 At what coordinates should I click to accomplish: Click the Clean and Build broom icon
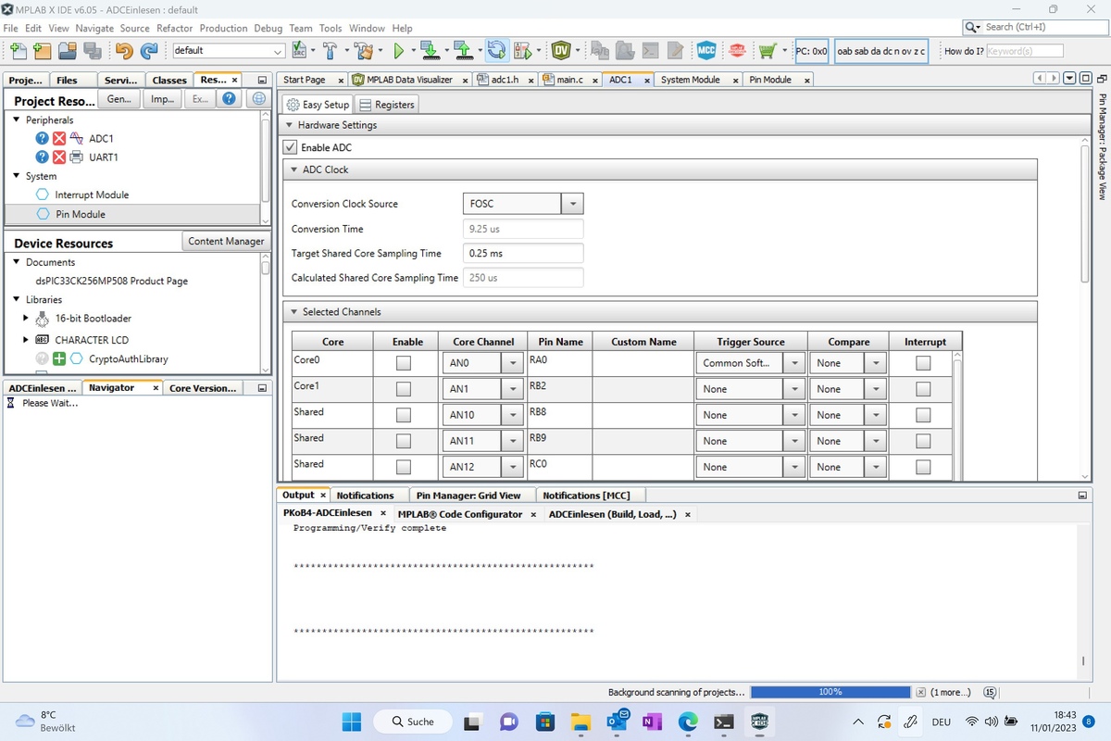[364, 50]
